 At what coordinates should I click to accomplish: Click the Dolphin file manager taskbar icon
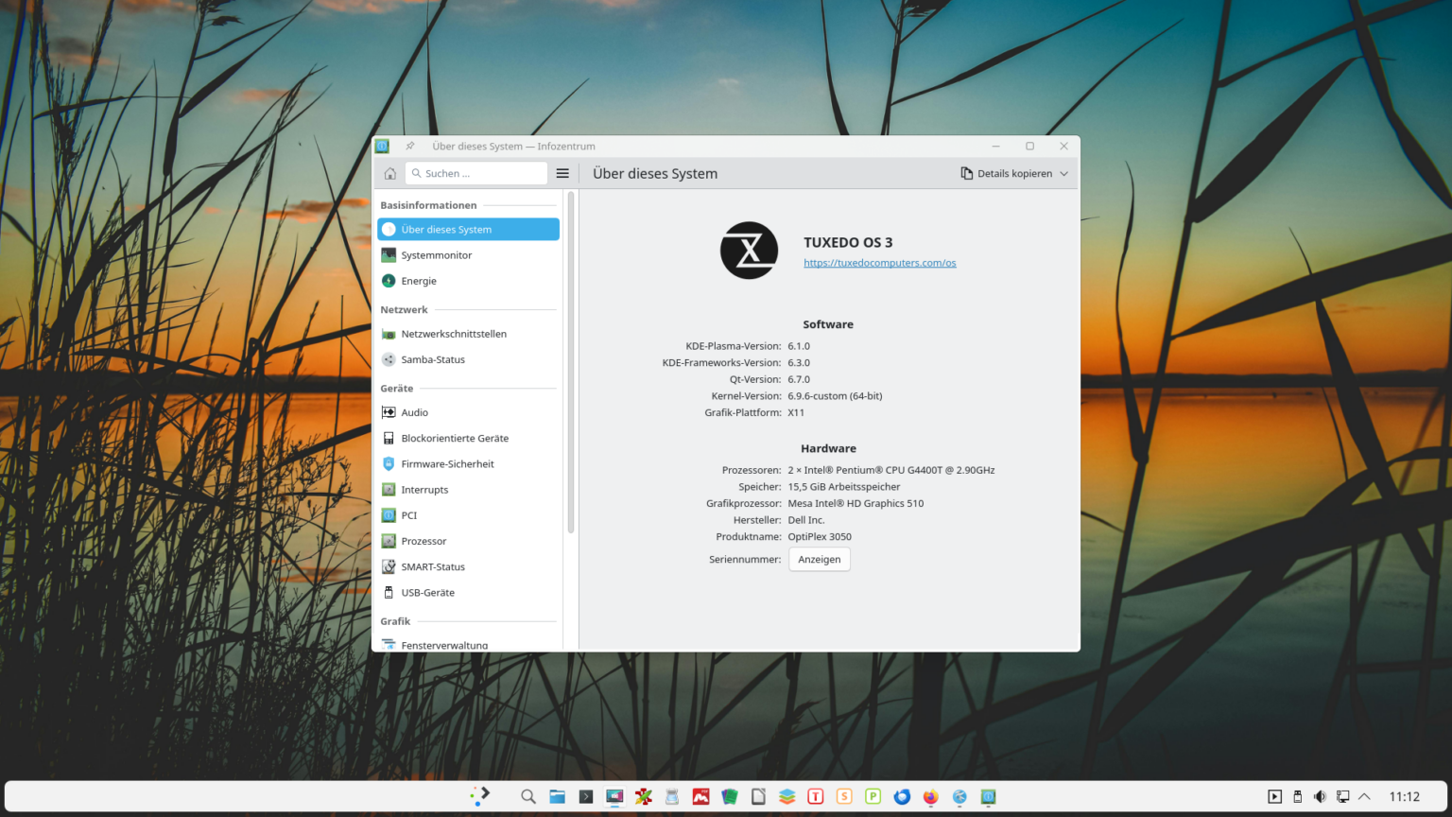pos(557,796)
